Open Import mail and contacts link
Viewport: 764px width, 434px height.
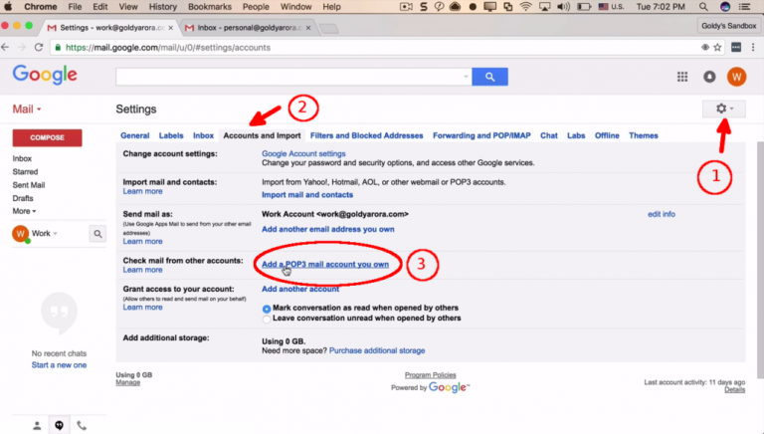(307, 194)
